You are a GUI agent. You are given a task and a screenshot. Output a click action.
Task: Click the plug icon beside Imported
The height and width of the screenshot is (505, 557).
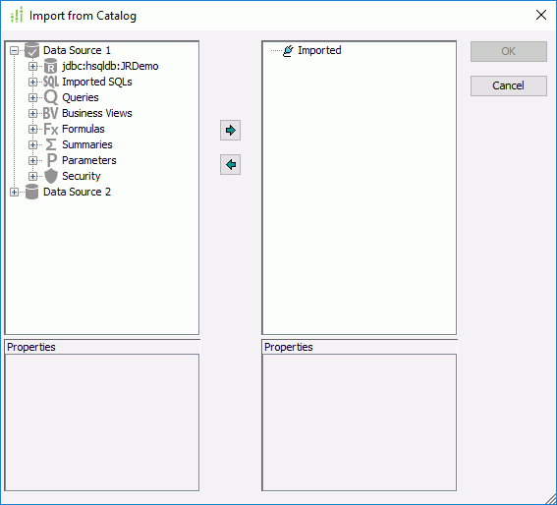(x=289, y=50)
